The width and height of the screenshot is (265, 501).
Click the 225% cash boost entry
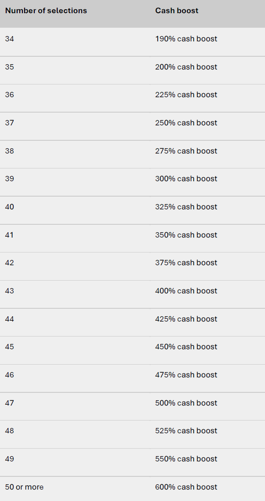coord(186,95)
